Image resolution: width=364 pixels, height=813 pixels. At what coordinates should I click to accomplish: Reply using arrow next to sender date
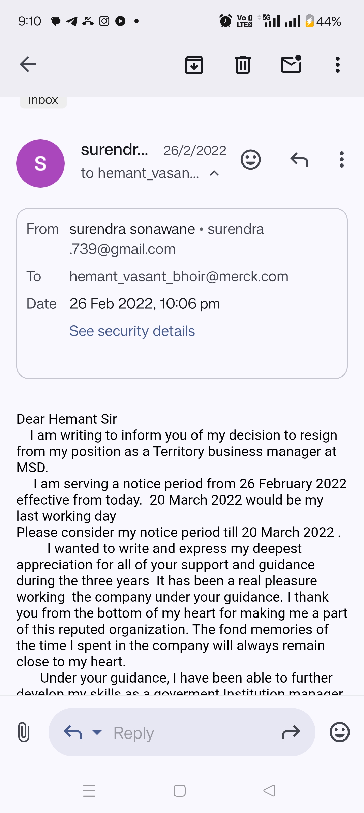[x=299, y=159]
